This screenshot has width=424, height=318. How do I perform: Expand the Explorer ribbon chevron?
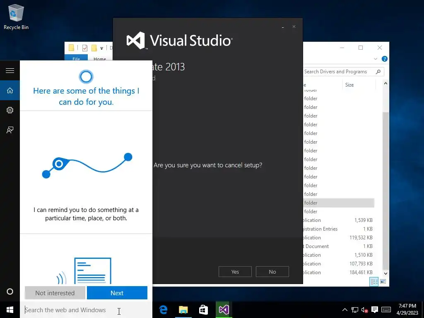click(x=375, y=59)
